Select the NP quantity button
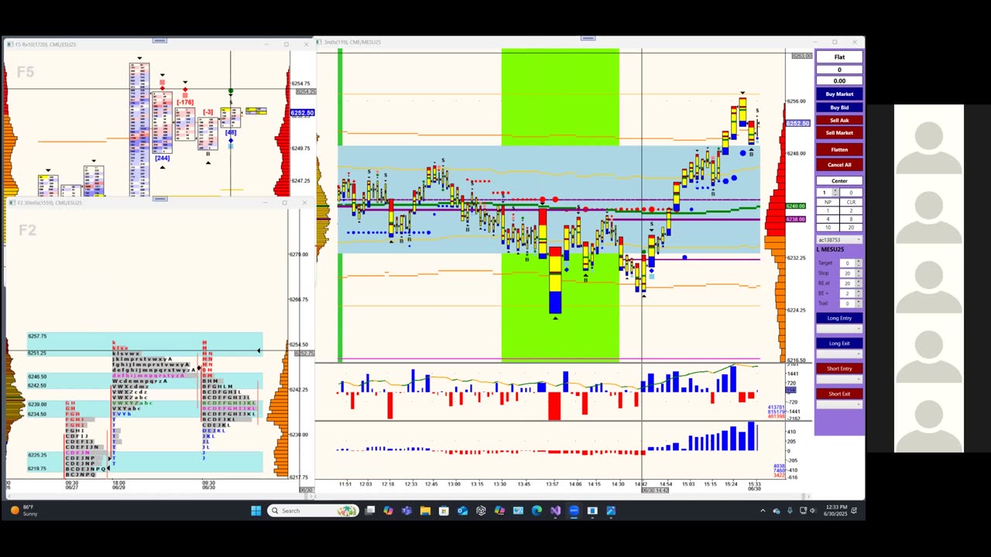This screenshot has width=991, height=557. 828,202
